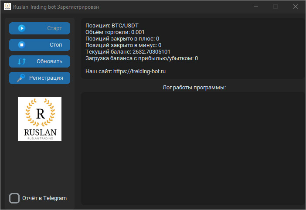Refresh data with the Обновить label
This screenshot has width=306, height=210.
tap(50, 61)
